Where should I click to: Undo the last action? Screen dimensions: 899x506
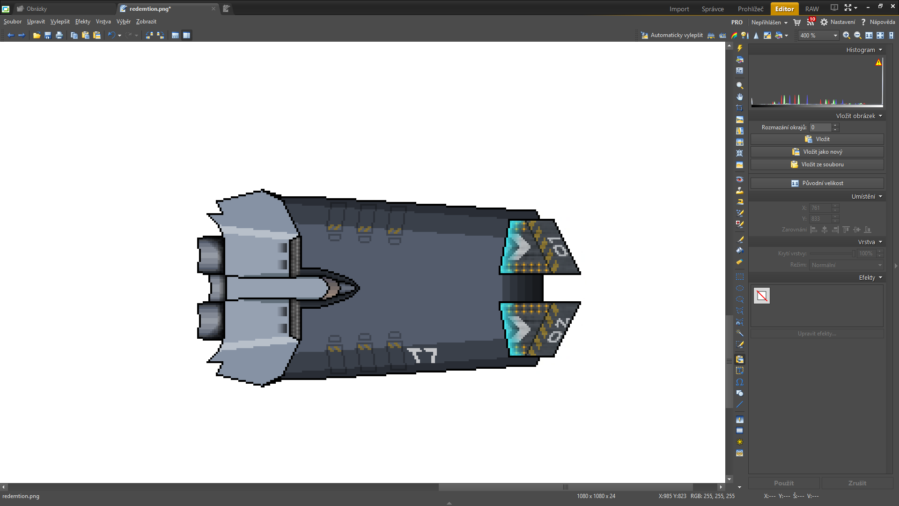click(x=111, y=35)
